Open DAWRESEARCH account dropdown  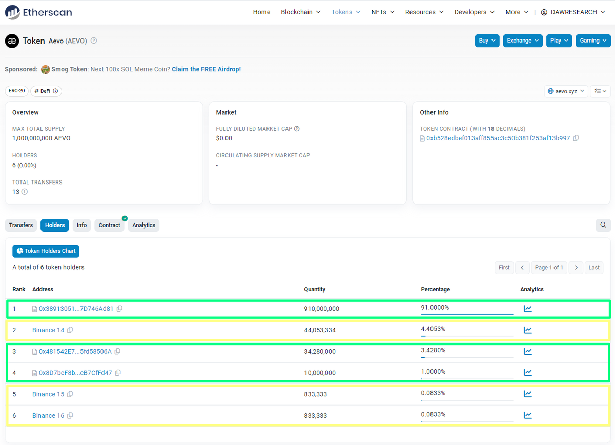point(573,12)
